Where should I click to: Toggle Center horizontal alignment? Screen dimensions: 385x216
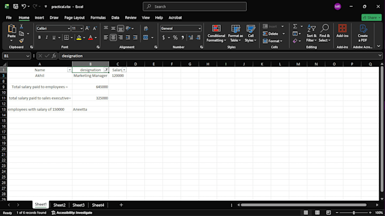click(x=113, y=37)
